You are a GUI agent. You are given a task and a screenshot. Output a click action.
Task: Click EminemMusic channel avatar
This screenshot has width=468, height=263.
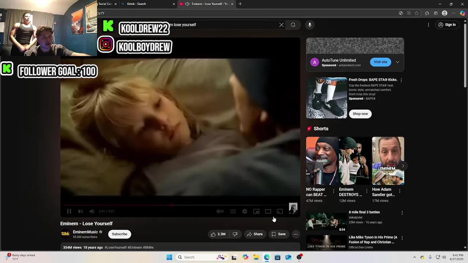[65, 234]
